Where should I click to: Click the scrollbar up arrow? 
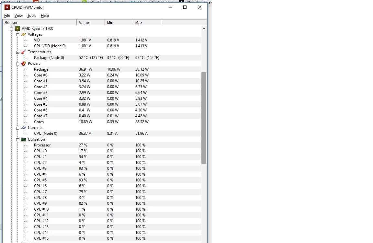pos(204,29)
